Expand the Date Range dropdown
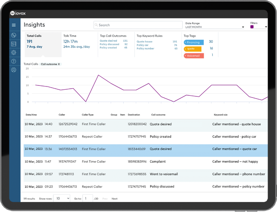277x212 pixels. click(x=243, y=27)
